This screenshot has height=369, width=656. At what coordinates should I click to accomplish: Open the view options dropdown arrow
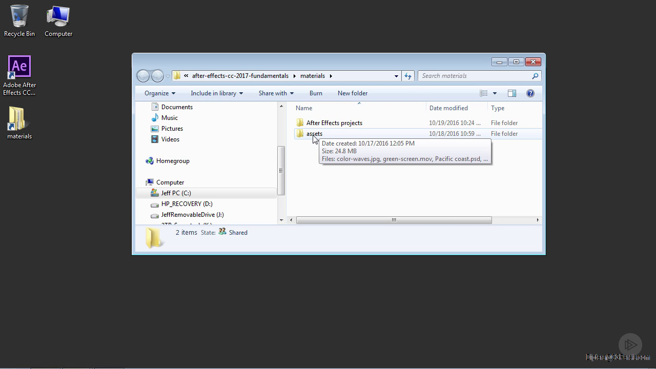click(495, 93)
